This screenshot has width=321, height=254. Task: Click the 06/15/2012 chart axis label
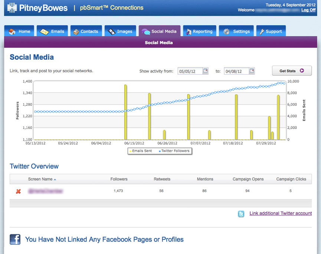point(134,144)
